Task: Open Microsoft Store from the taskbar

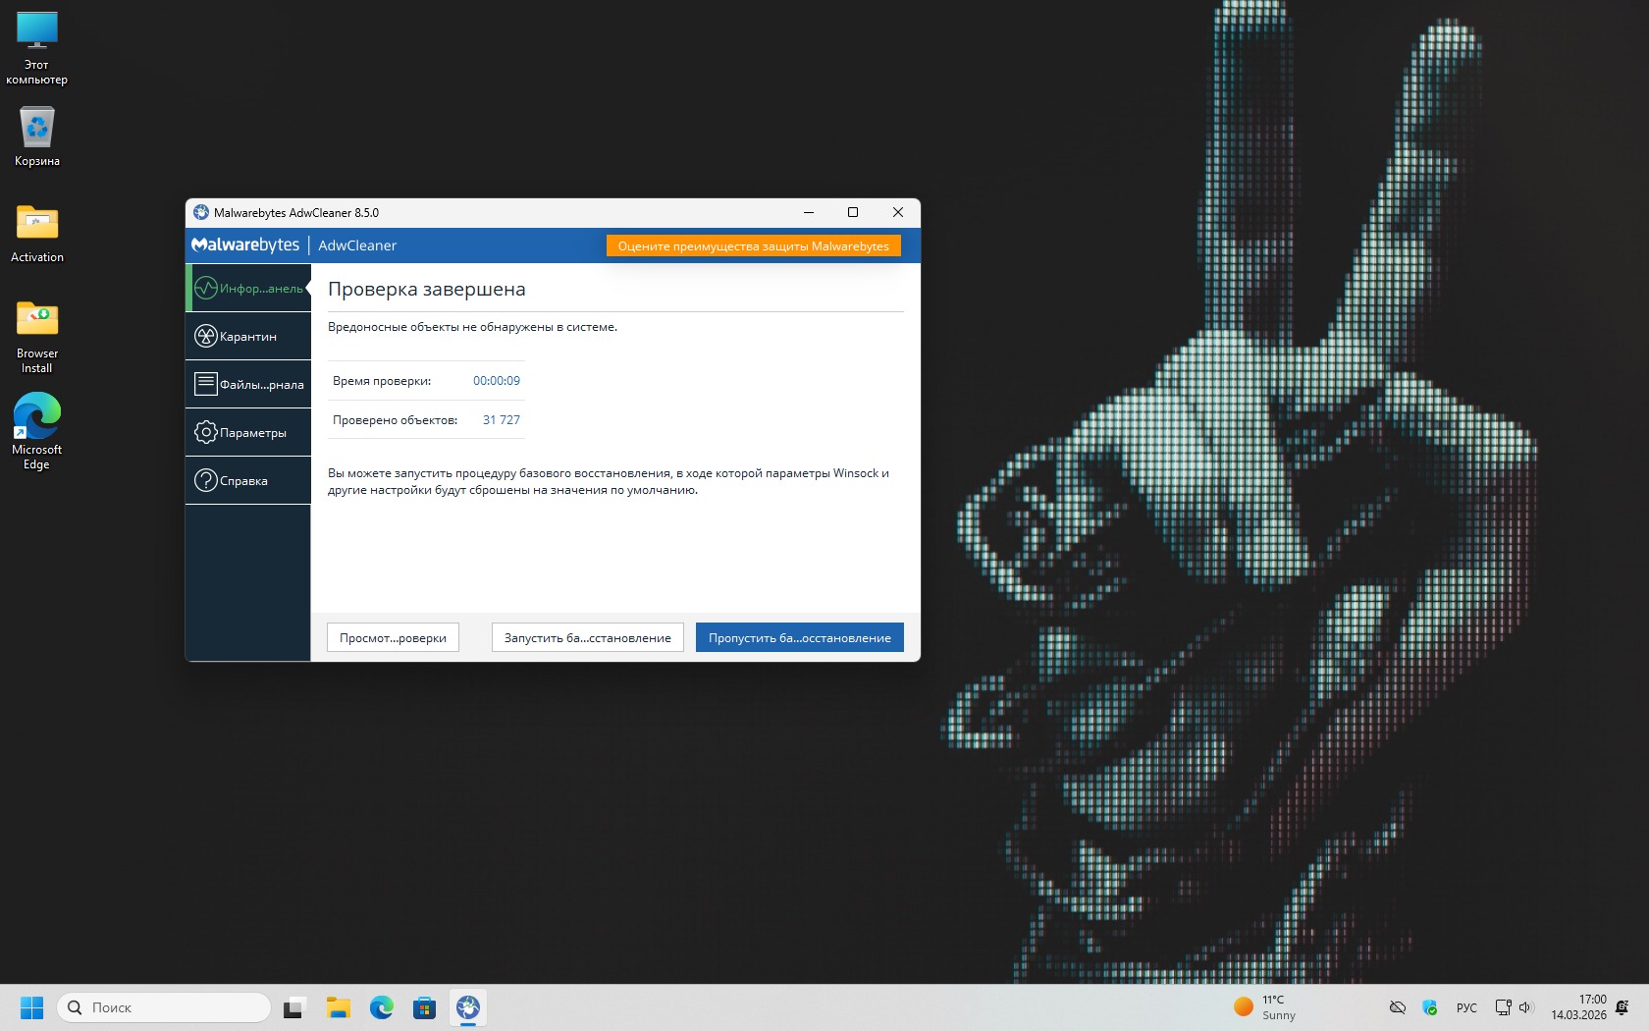Action: click(x=424, y=1007)
